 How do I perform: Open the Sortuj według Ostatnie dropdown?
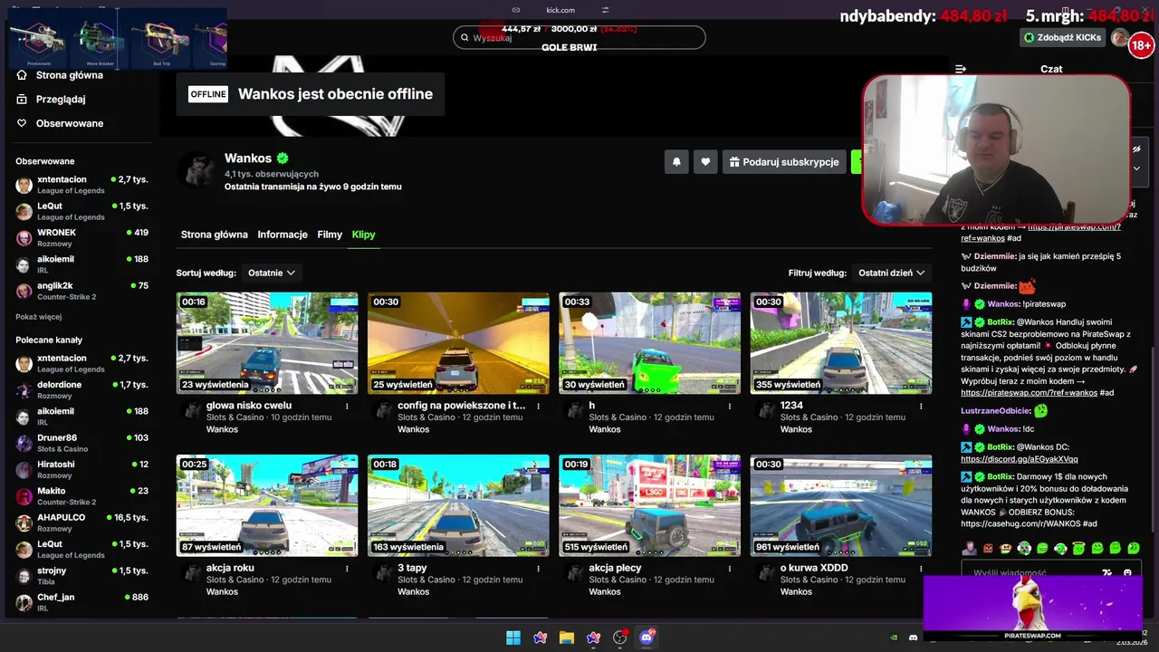click(x=272, y=273)
